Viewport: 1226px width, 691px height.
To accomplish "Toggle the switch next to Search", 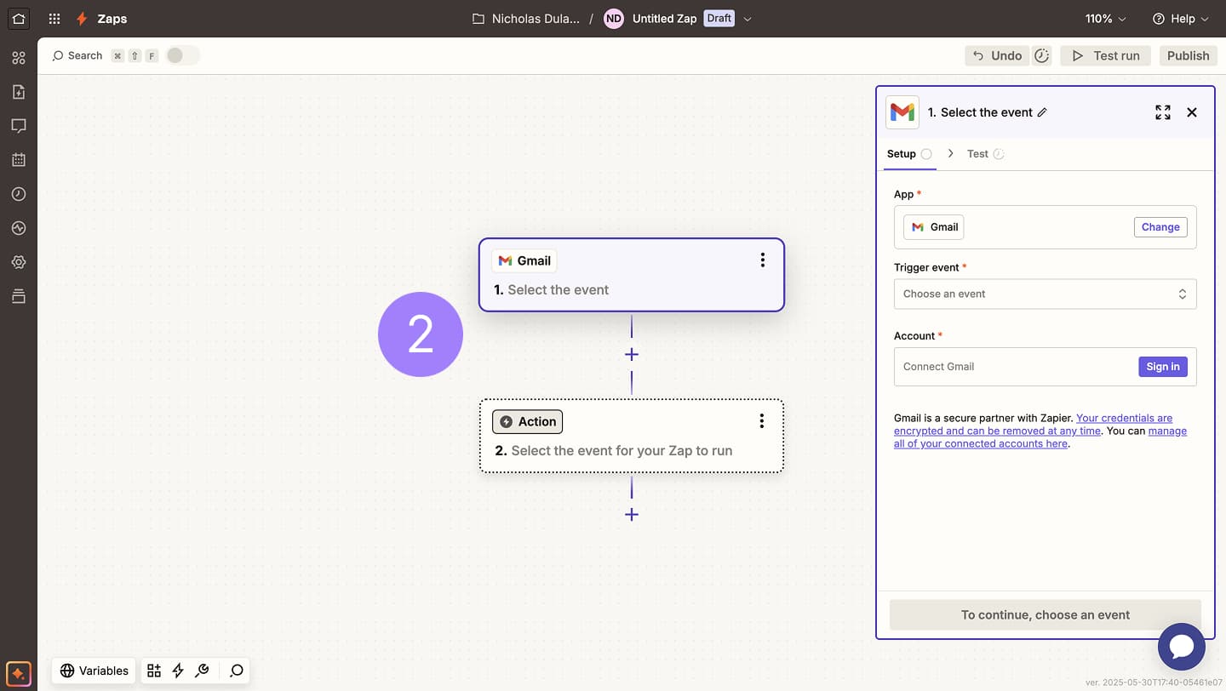I will pos(182,55).
